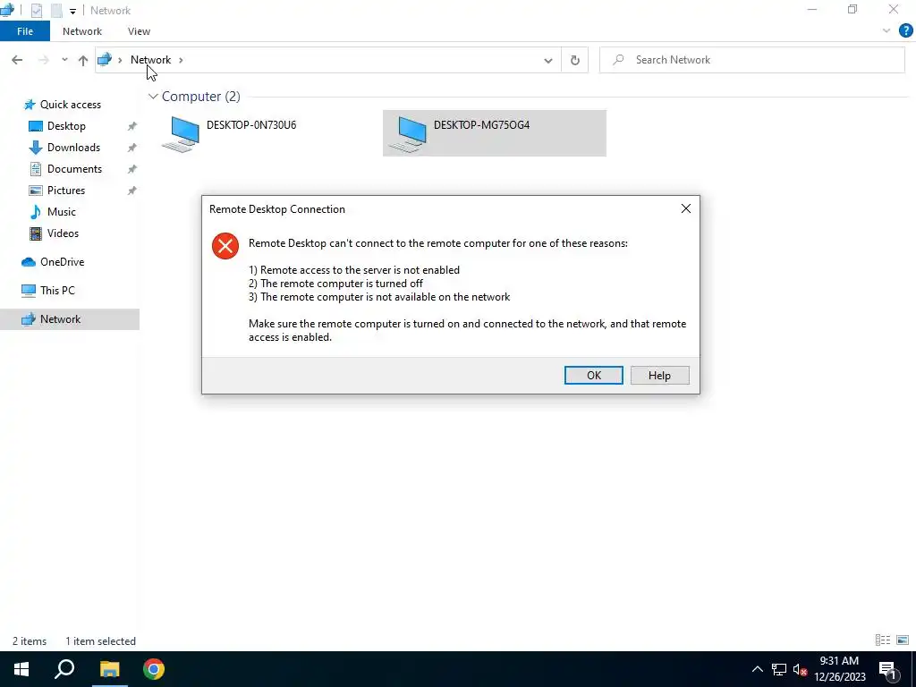Screen dimensions: 916x687
Task: Open the notification center icon
Action: 887,669
